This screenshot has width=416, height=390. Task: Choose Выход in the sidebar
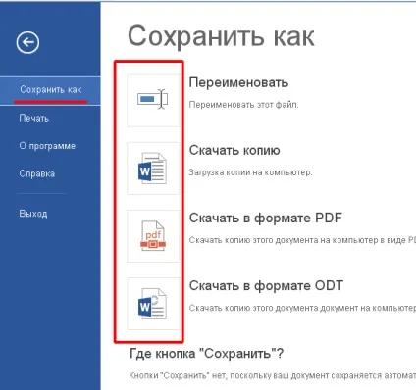[x=33, y=214]
